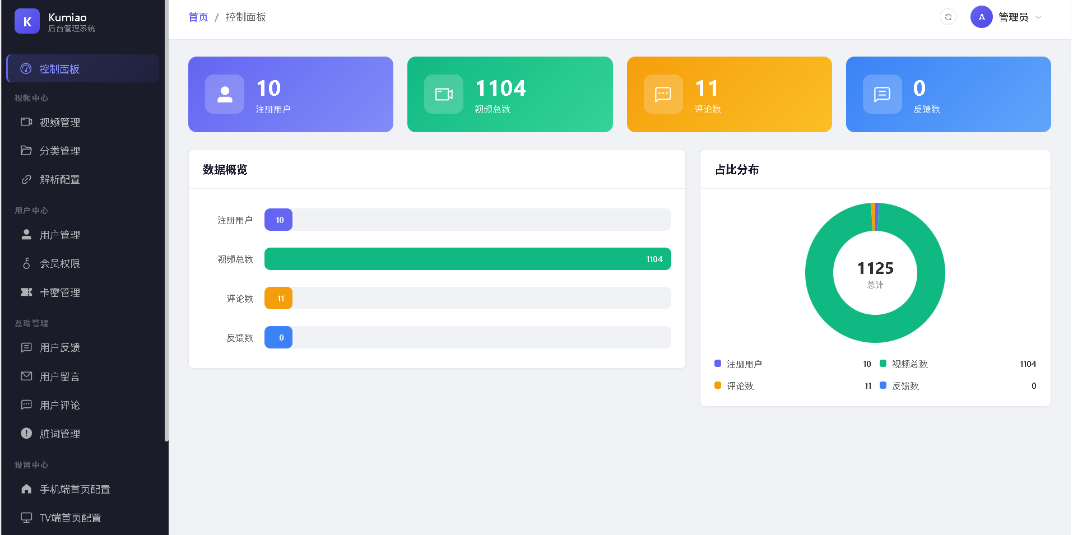Go to 用户反馈 menu entry
This screenshot has width=1073, height=535.
83,347
